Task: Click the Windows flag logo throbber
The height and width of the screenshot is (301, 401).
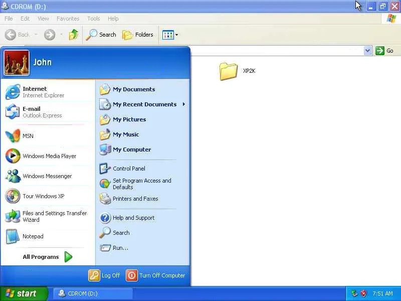Action: pyautogui.click(x=391, y=19)
